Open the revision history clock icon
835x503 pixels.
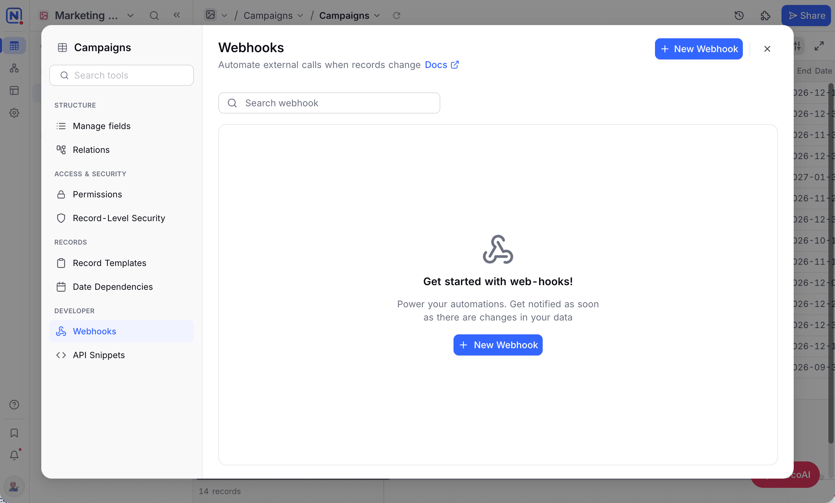(x=739, y=16)
